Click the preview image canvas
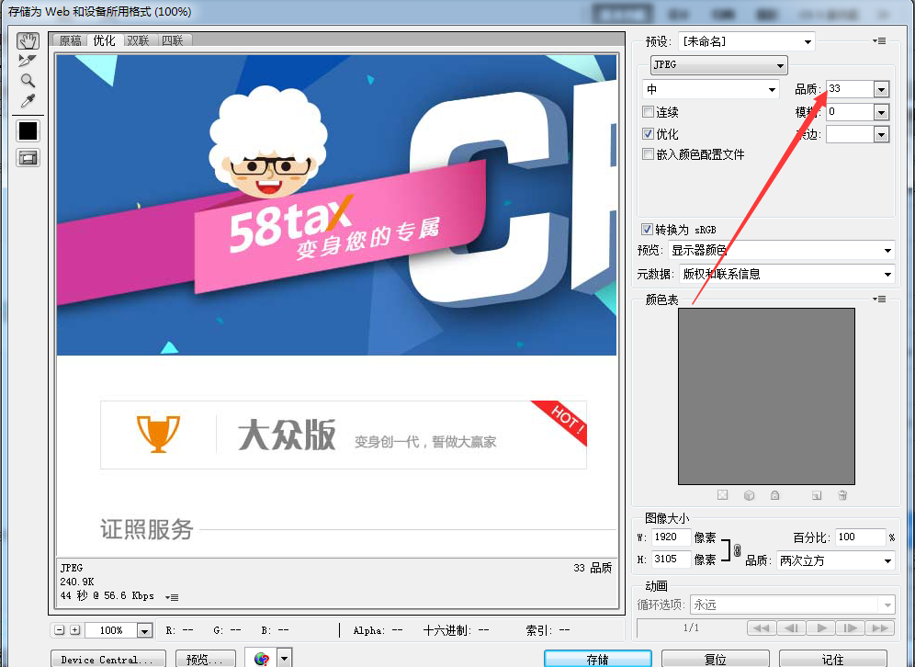The height and width of the screenshot is (667, 915). click(337, 305)
